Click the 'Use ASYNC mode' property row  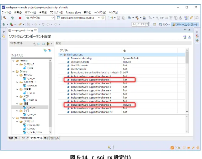pos(122,62)
